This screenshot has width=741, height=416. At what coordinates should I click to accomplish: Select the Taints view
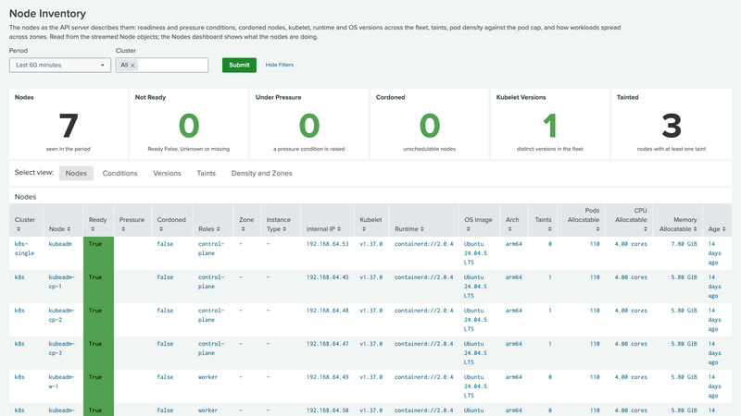(x=206, y=173)
